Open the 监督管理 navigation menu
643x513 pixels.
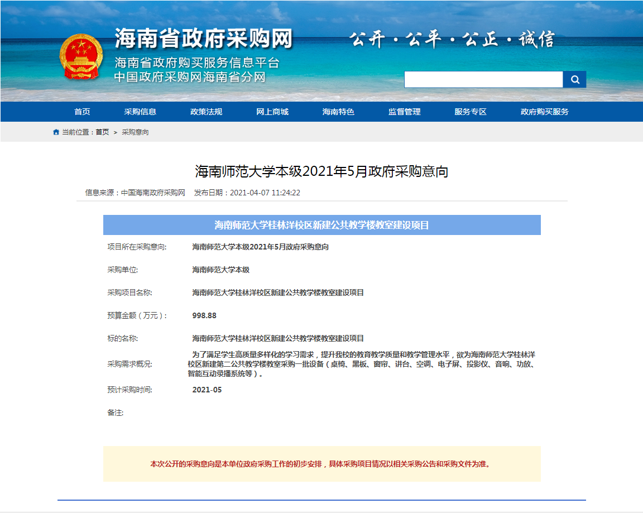pyautogui.click(x=404, y=112)
